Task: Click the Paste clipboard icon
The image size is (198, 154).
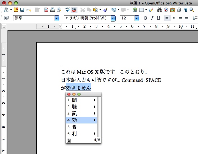Action: [96, 10]
